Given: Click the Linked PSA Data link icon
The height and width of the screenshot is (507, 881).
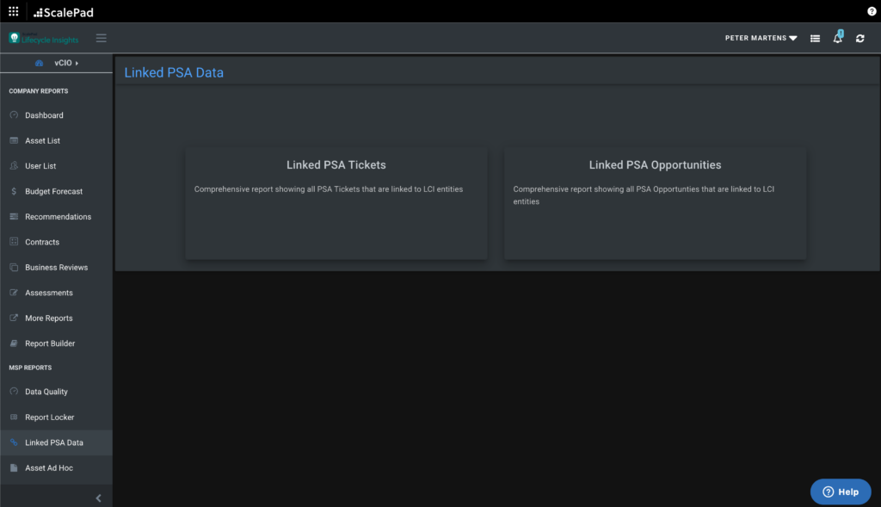Looking at the screenshot, I should (14, 442).
